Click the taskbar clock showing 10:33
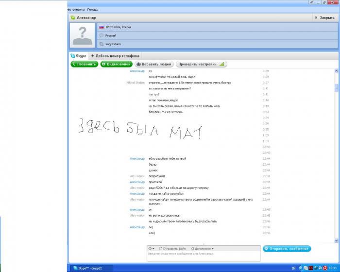This screenshot has width=340, height=272. click(333, 268)
